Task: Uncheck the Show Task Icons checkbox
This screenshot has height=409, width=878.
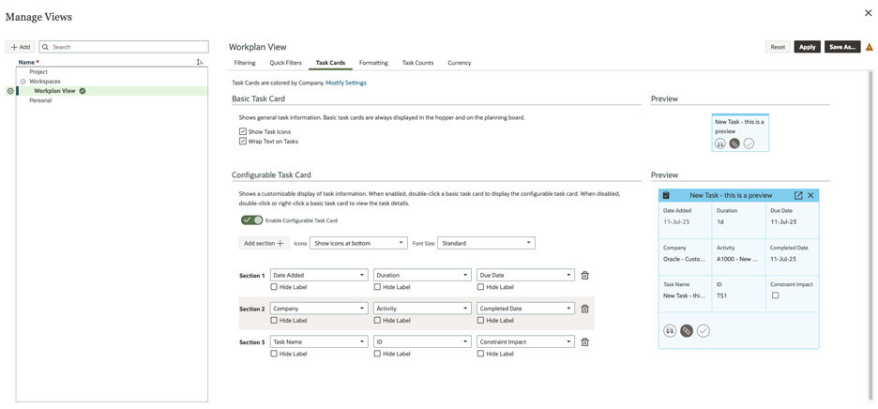Action: point(243,132)
